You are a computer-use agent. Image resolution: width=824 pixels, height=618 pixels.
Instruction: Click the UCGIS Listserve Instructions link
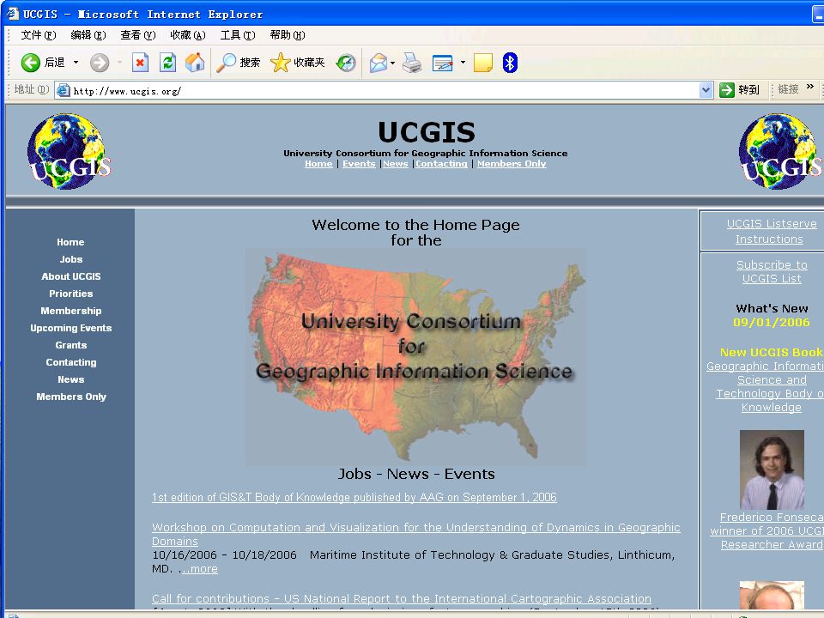771,231
